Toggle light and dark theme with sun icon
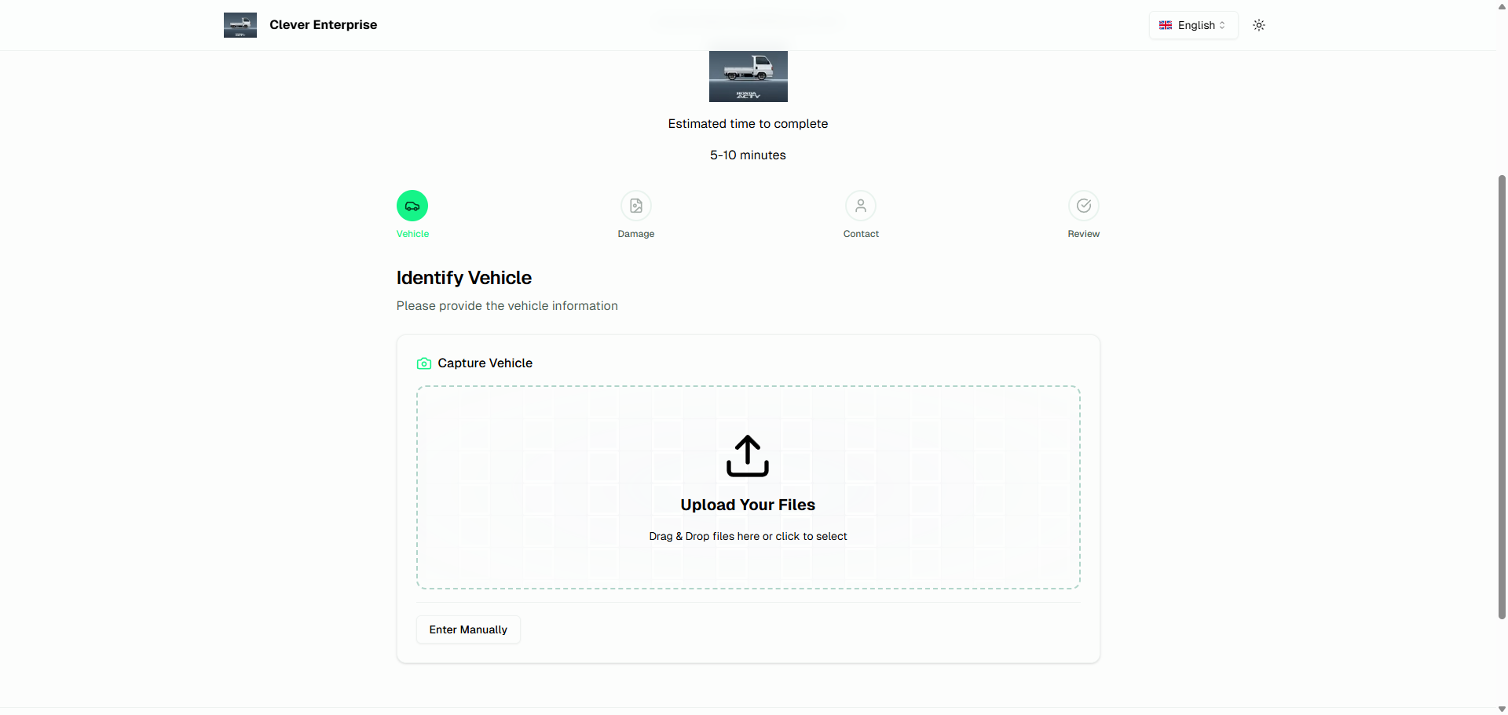The image size is (1508, 715). pos(1258,25)
